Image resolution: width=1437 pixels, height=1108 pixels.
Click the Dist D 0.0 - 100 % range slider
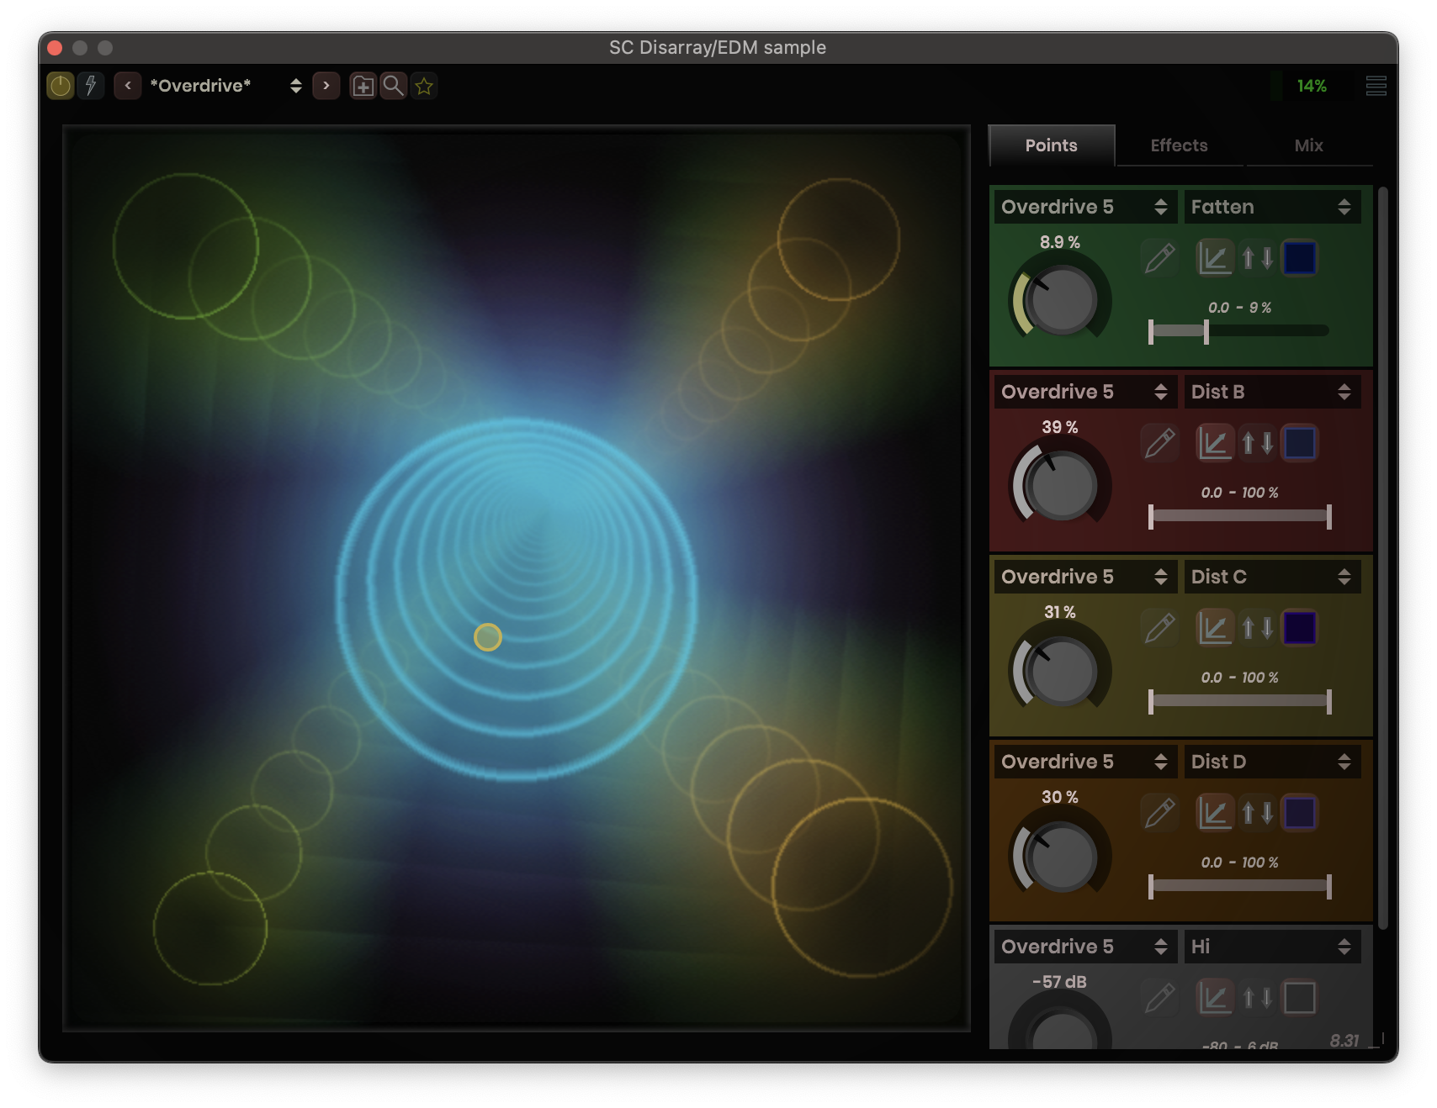click(1238, 886)
